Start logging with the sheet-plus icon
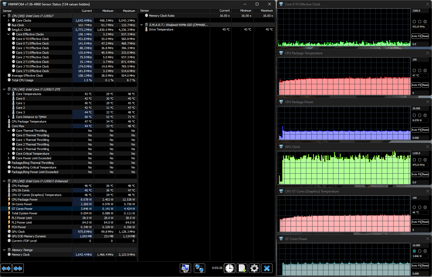Viewport: 432px width, 277px height. [x=242, y=268]
